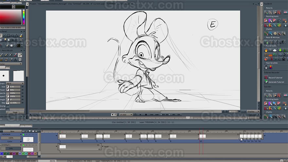Screen dimensions: 288x162
Task: Click the TIEDOWN layer thumbnail
Action: (x=28, y=139)
